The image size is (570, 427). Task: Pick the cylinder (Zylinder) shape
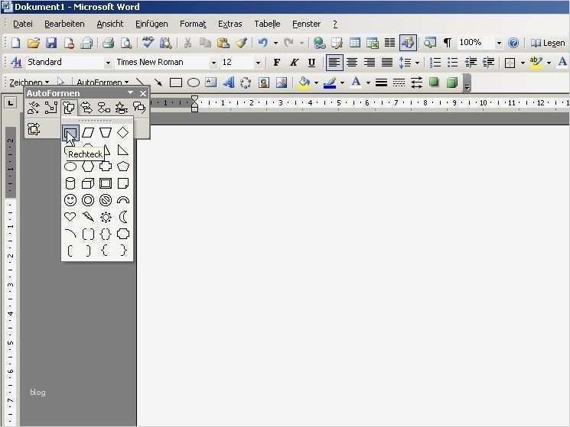[x=70, y=183]
